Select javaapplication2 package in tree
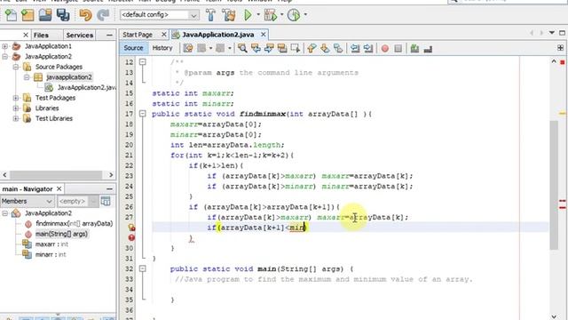 69,77
